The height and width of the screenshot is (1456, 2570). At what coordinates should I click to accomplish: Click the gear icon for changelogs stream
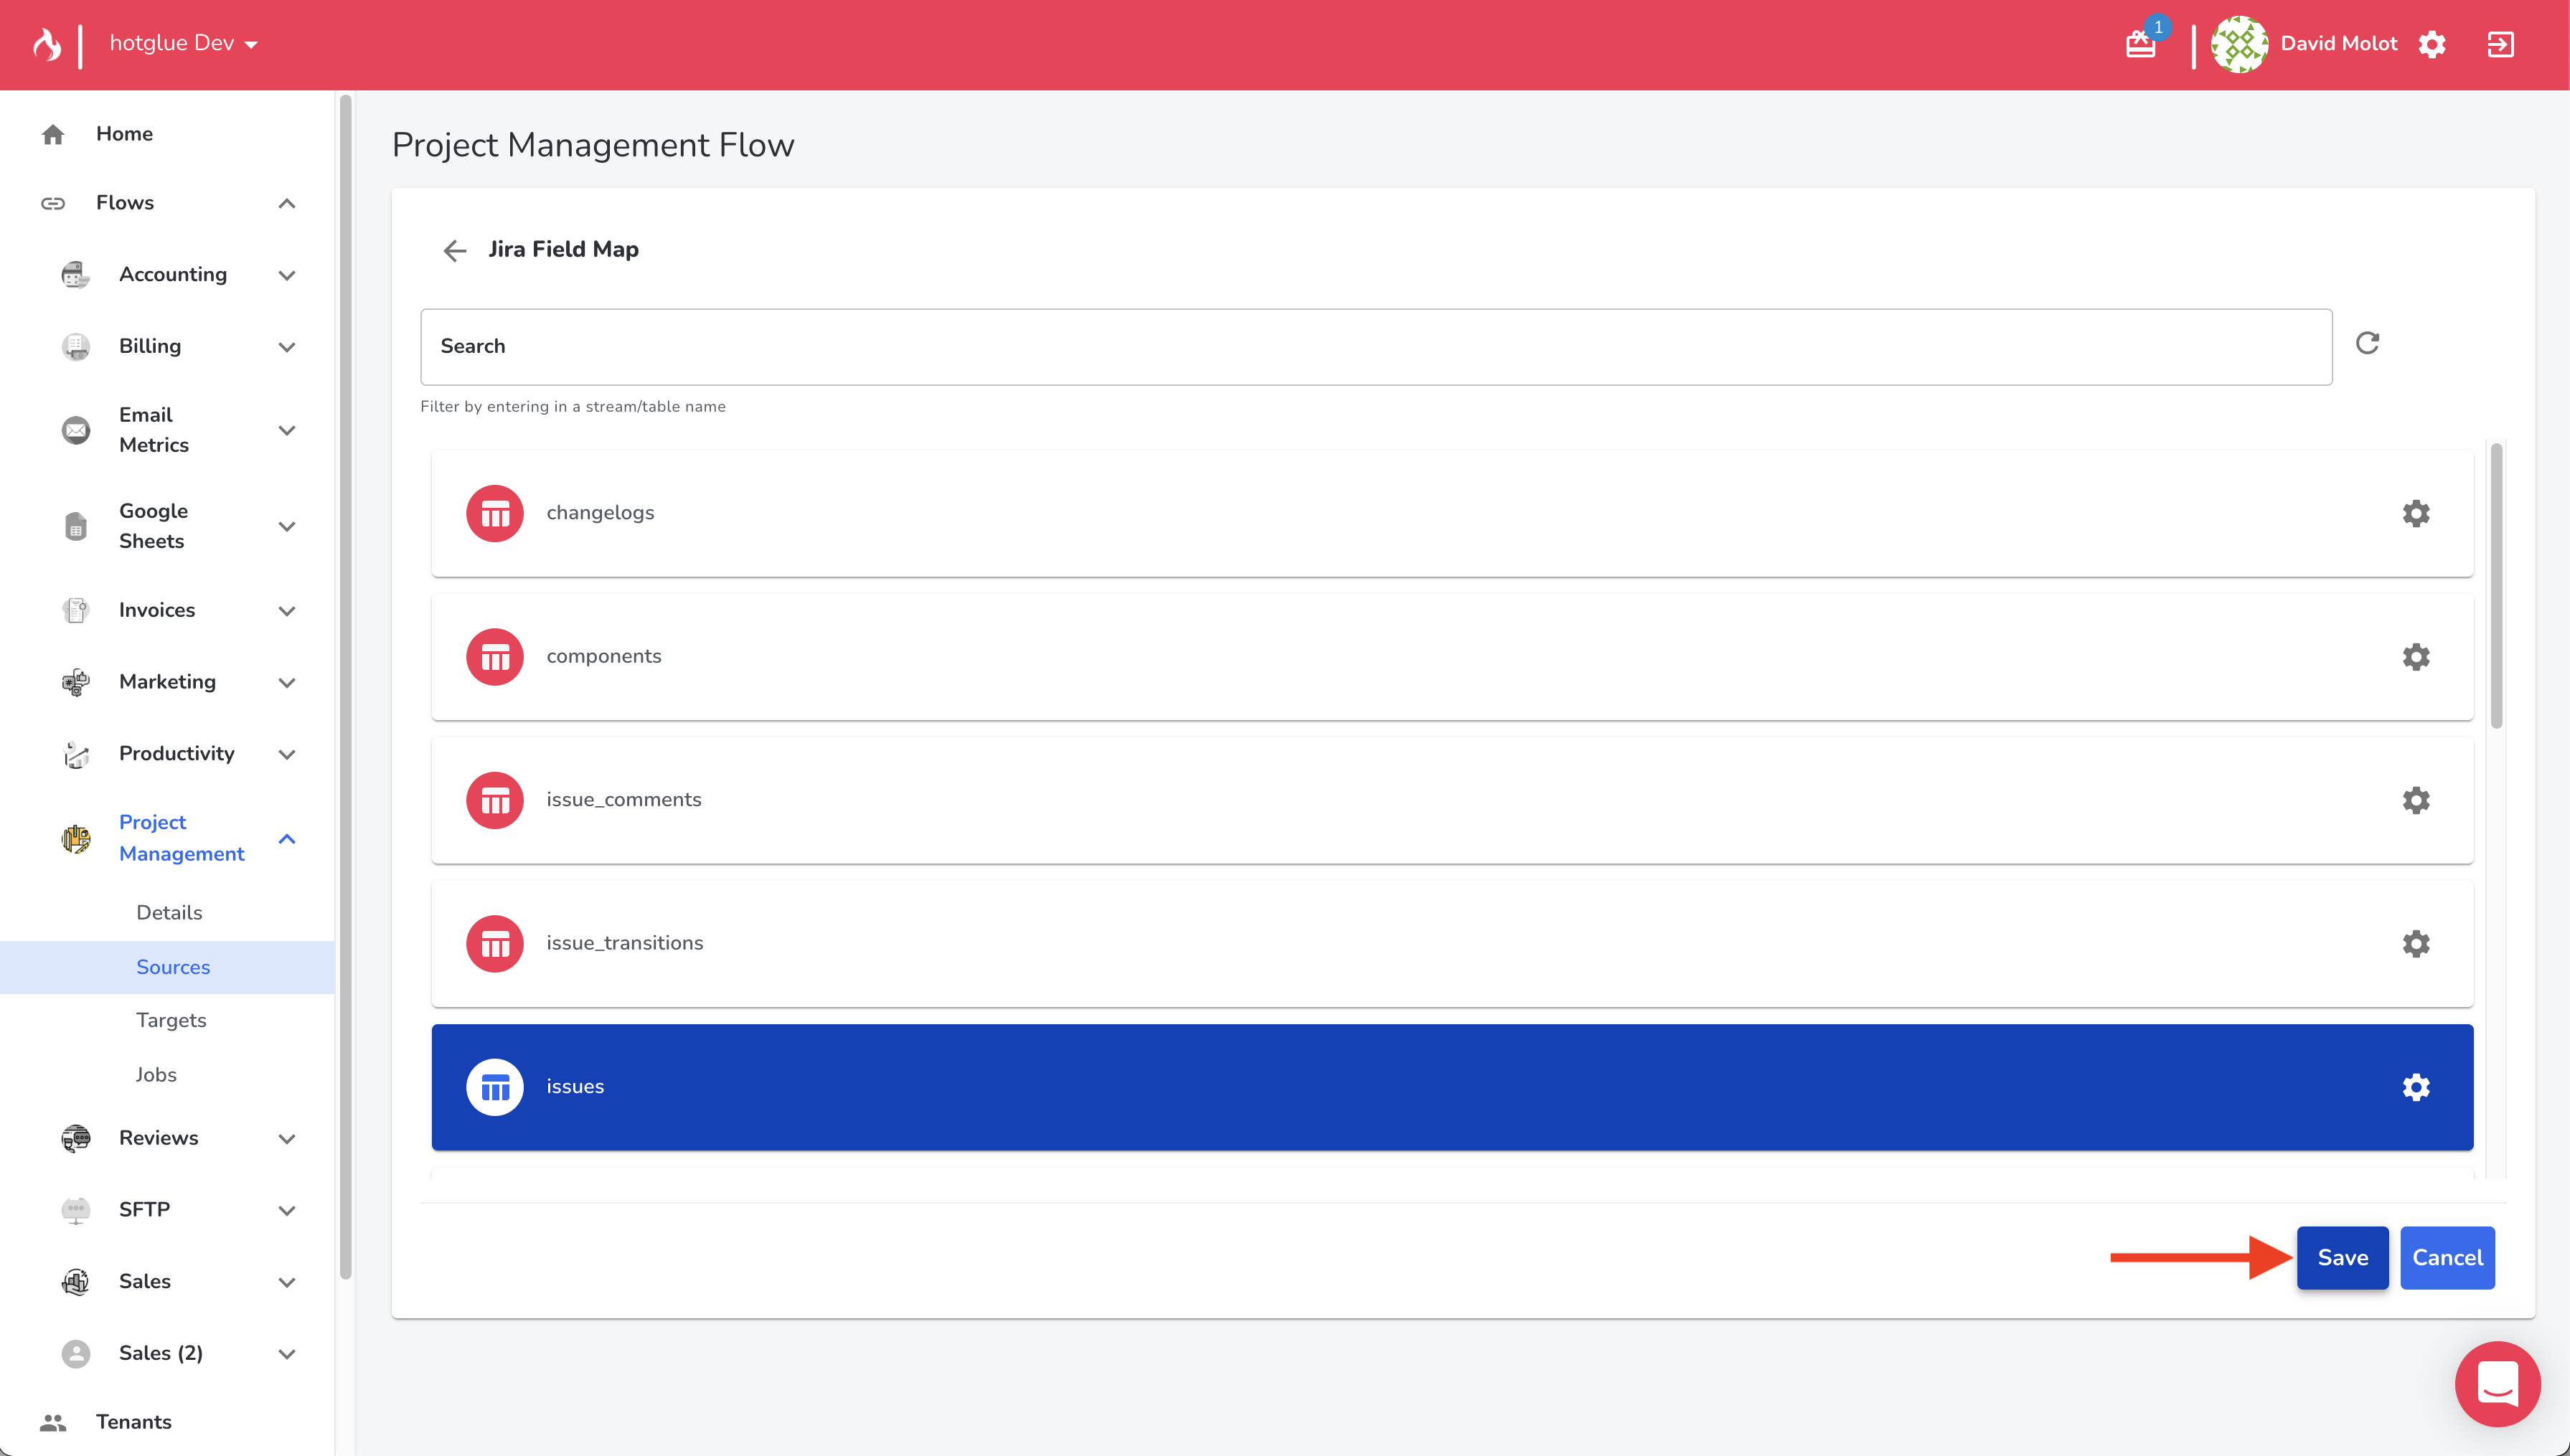(x=2415, y=513)
